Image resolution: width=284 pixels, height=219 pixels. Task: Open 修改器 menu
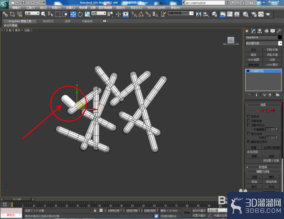coord(83,8)
